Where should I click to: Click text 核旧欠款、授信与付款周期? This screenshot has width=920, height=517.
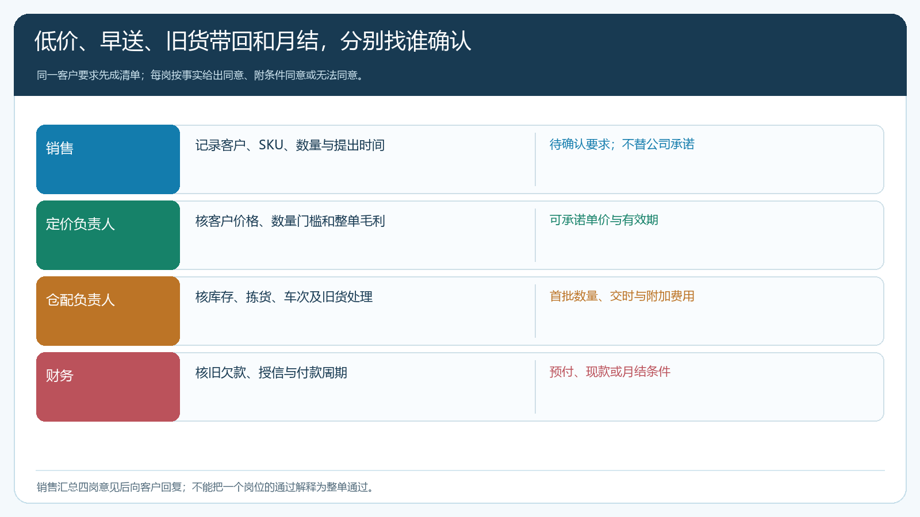coord(271,373)
